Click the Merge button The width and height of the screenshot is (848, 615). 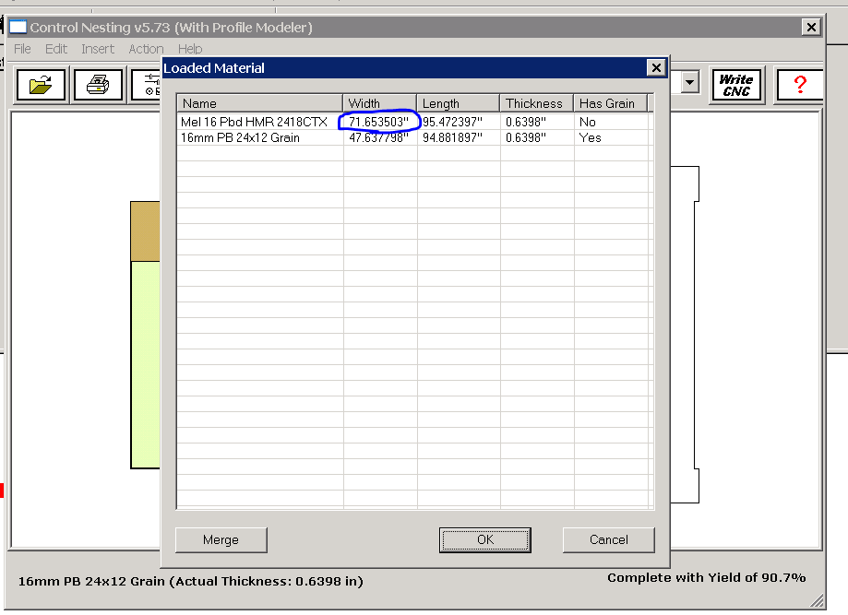point(221,540)
